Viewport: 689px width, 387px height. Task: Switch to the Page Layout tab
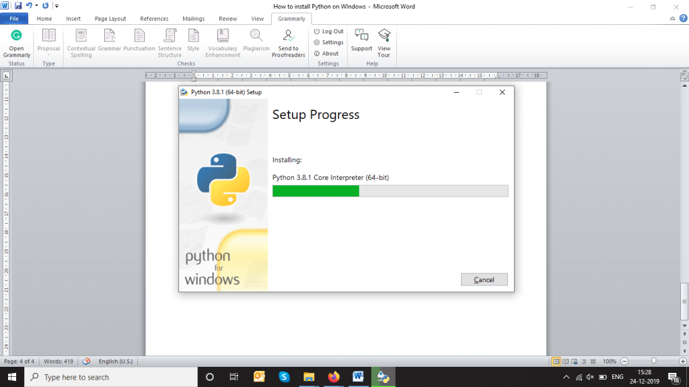point(110,19)
